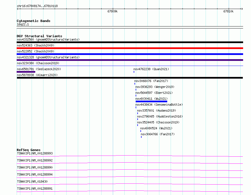This screenshot has height=195, width=251.
Task: Click the black bar of nsv4332560
Action: coord(130,42)
